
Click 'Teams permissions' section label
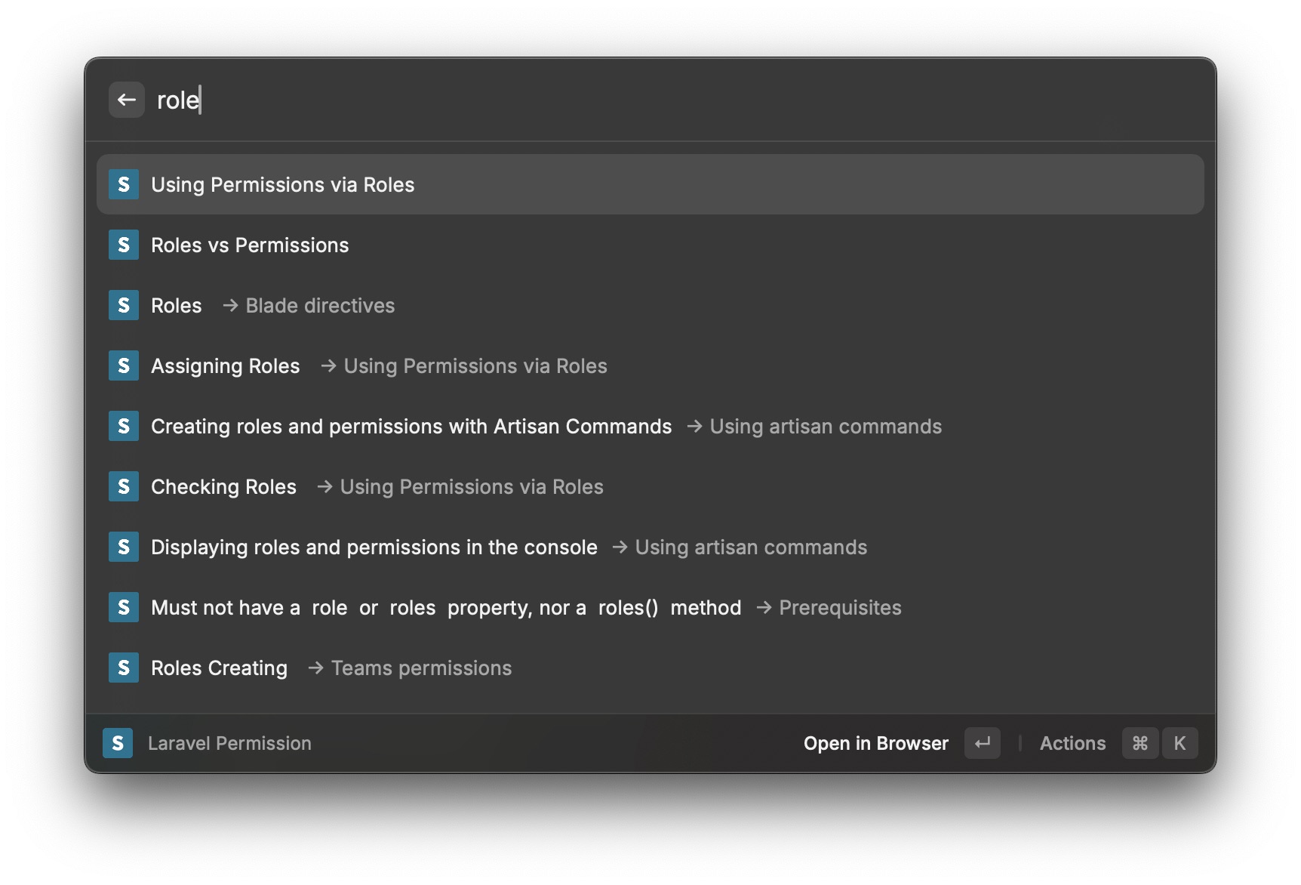pos(422,668)
